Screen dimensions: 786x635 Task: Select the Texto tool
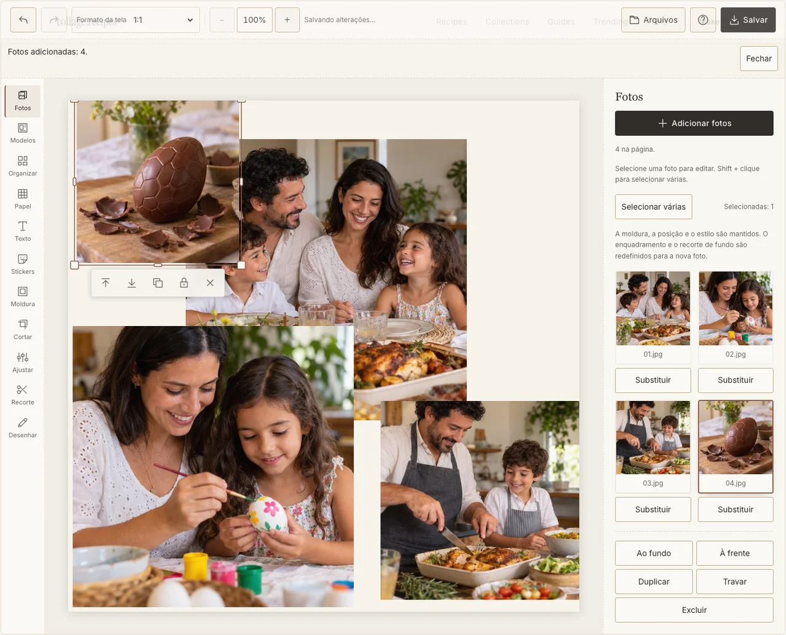point(23,232)
